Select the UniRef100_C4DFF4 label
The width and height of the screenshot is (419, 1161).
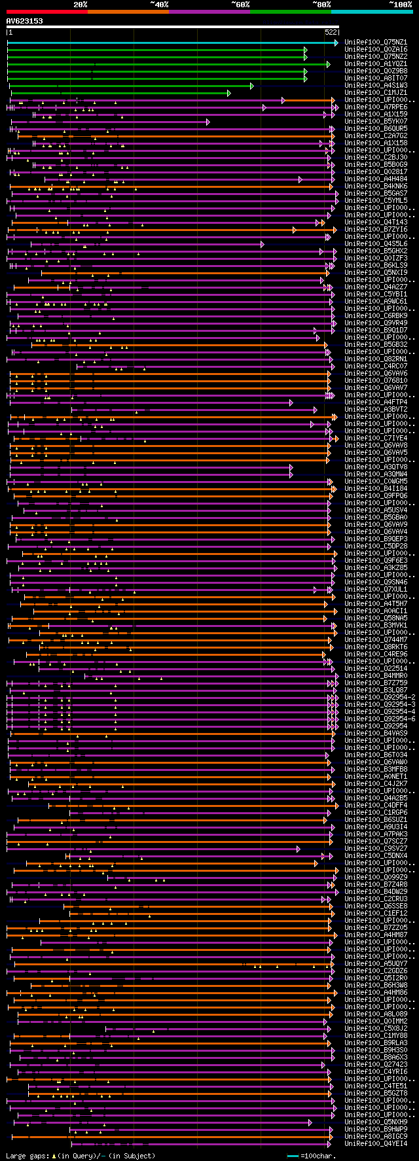pos(376,806)
